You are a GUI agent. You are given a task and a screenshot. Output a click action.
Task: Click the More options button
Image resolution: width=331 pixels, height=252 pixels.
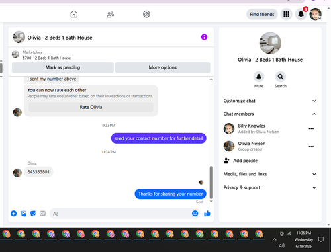(x=163, y=67)
